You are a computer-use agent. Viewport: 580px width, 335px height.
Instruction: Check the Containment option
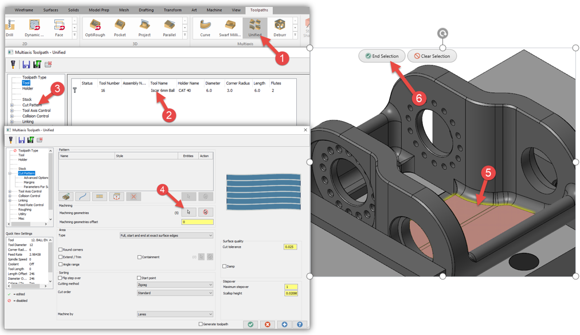tap(139, 257)
